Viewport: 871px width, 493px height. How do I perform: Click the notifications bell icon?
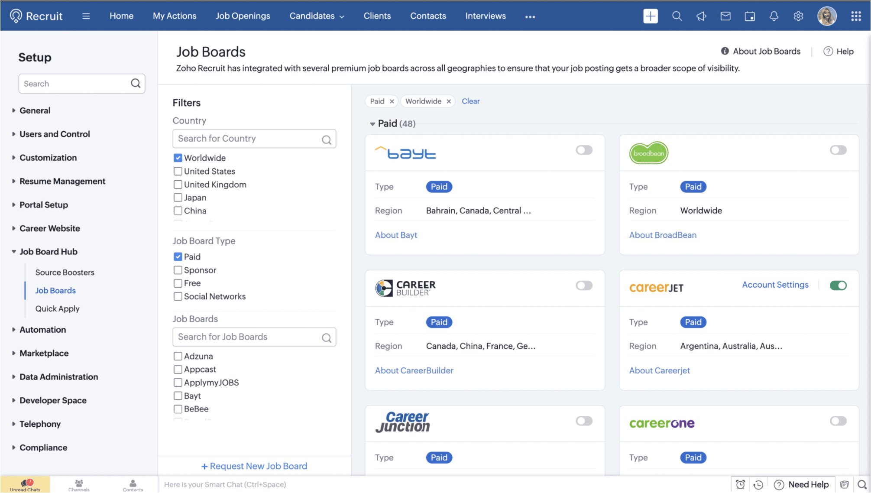(x=774, y=16)
